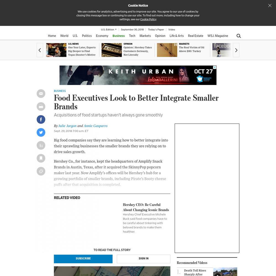Viewport: 276px width, 276px height.
Task: Open oil story thumbnail image
Action: tap(167, 50)
